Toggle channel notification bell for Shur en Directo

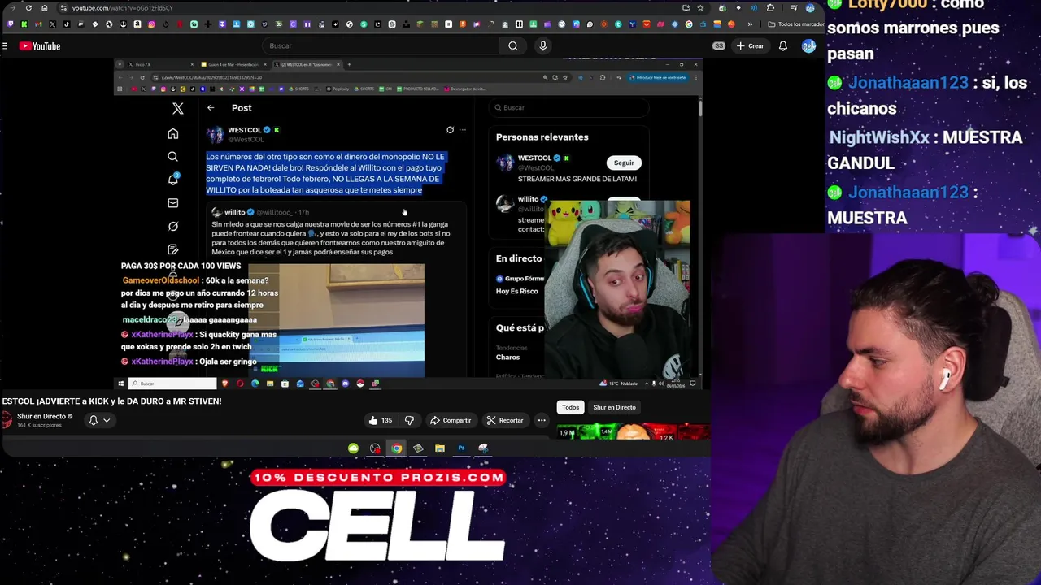point(94,420)
